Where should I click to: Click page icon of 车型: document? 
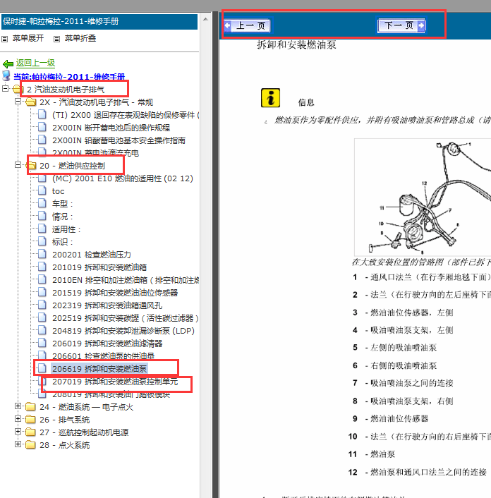pyautogui.click(x=42, y=203)
